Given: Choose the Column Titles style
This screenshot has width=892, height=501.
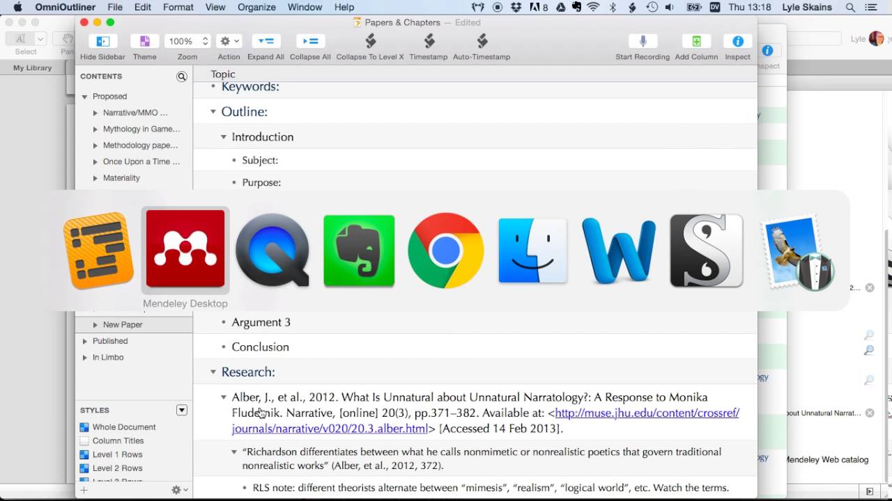Looking at the screenshot, I should click(118, 440).
